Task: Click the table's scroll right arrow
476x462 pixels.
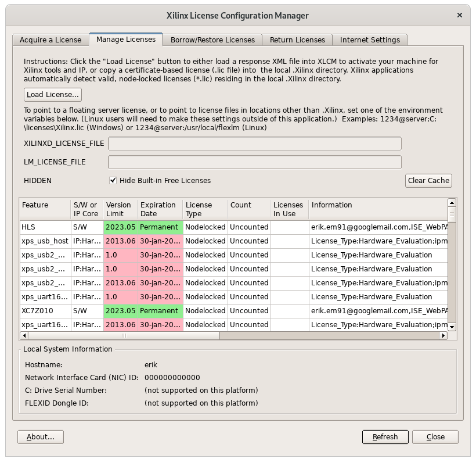Action: [443, 335]
